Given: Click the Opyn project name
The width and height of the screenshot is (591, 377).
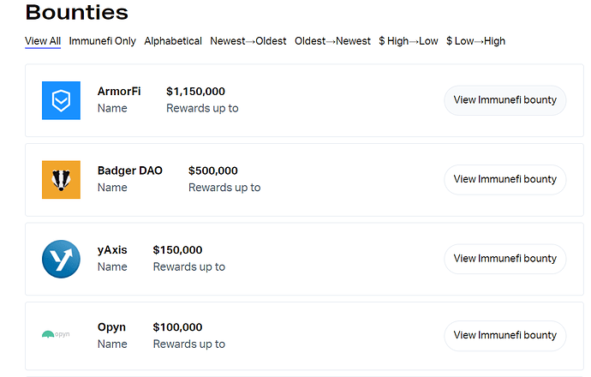Looking at the screenshot, I should [x=112, y=327].
